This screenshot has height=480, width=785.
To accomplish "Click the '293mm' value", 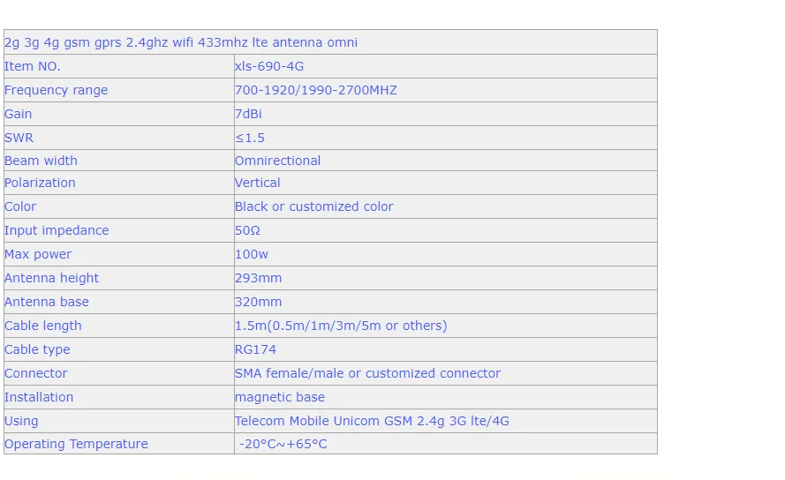I will coord(259,278).
